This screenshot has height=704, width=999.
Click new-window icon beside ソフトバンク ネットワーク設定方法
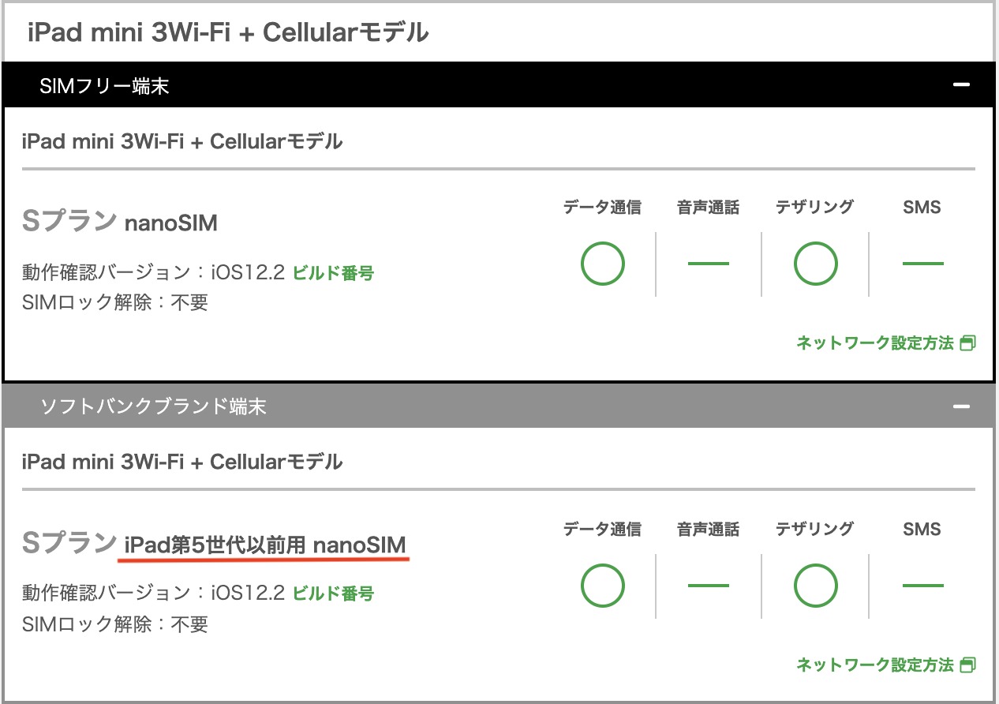[968, 665]
